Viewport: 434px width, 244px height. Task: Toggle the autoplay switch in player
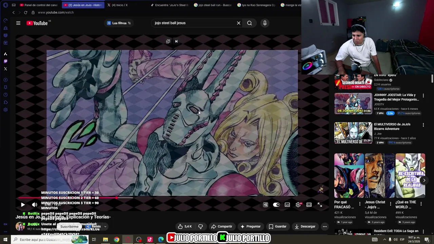pyautogui.click(x=276, y=205)
